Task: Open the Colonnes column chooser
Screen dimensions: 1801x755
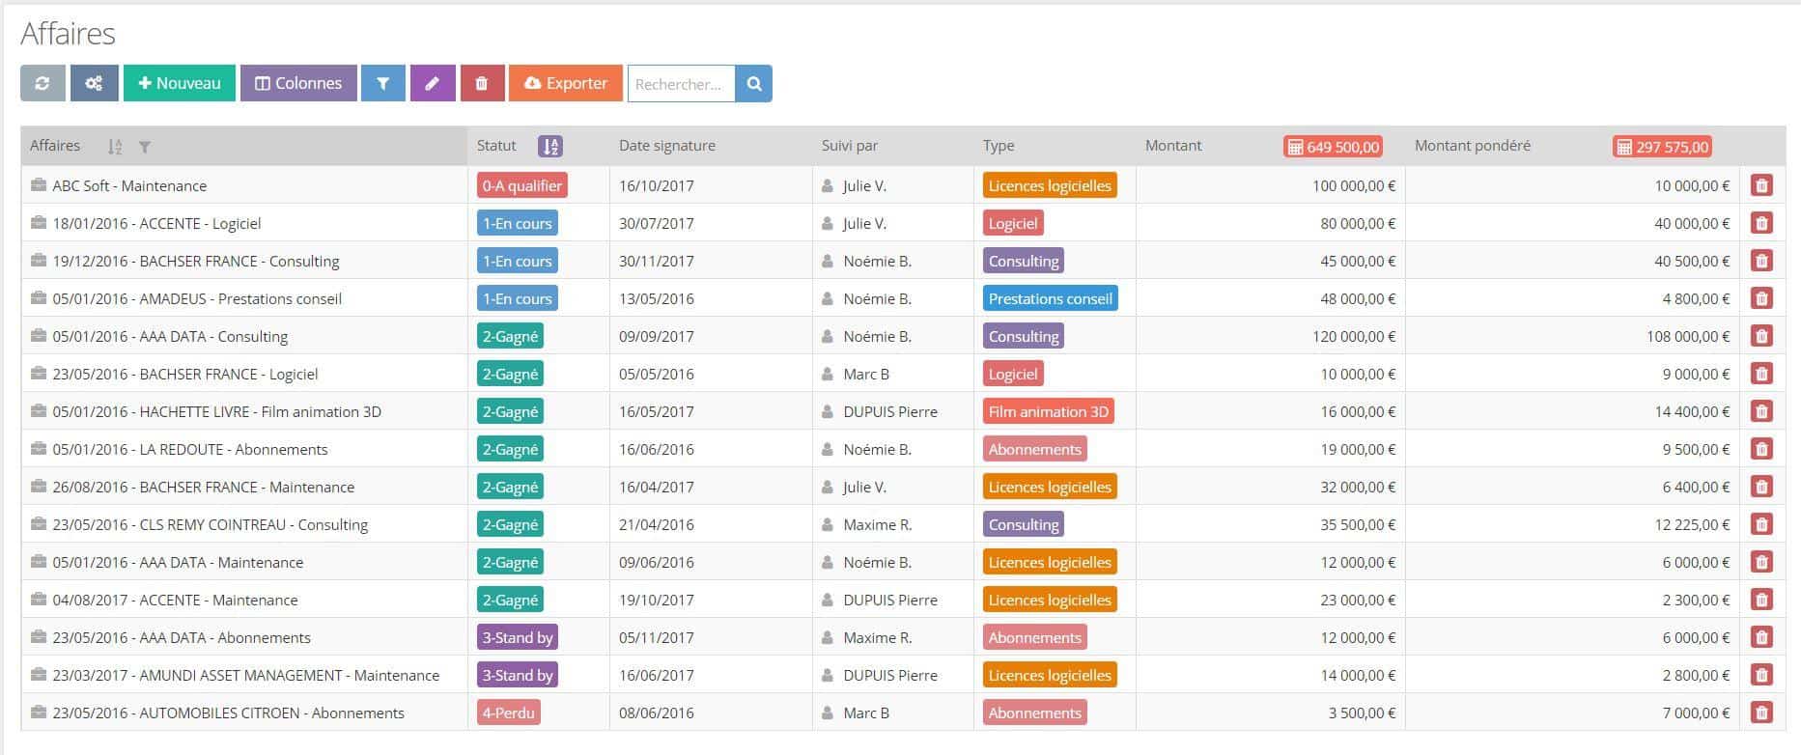Action: (298, 84)
